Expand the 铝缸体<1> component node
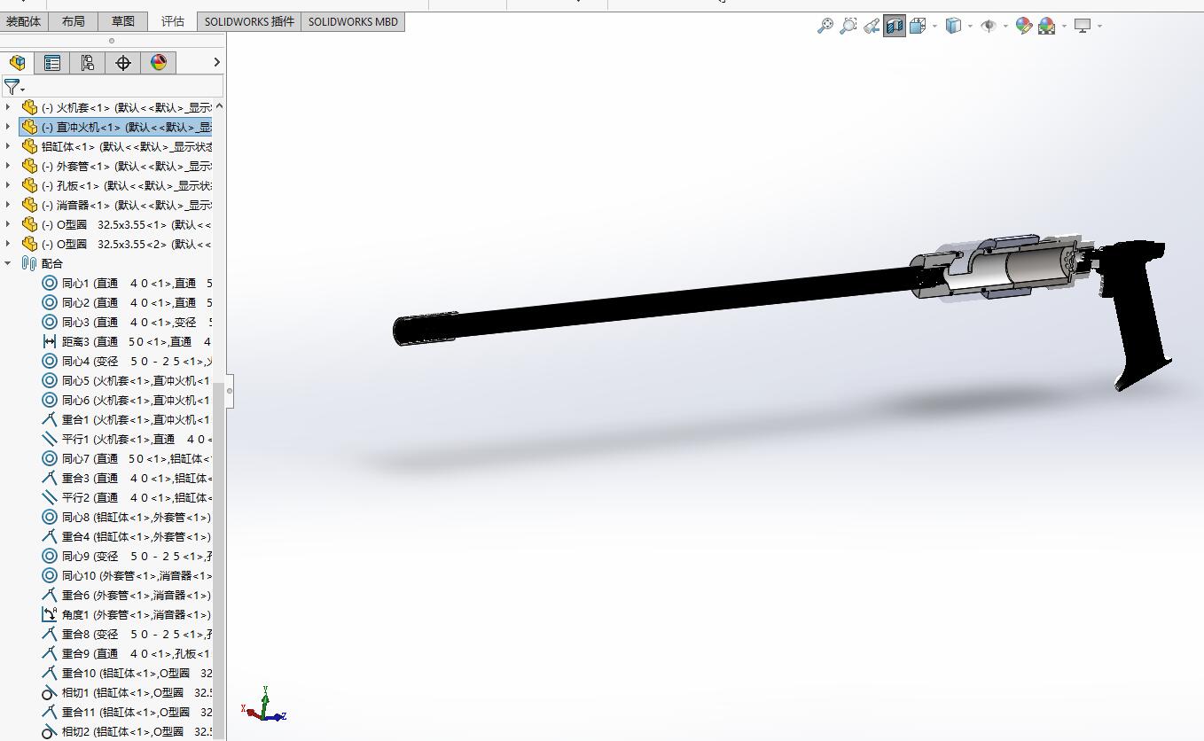 point(9,146)
